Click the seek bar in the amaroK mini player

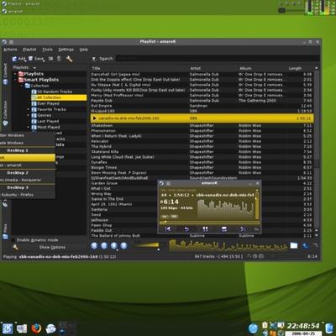pos(209,223)
